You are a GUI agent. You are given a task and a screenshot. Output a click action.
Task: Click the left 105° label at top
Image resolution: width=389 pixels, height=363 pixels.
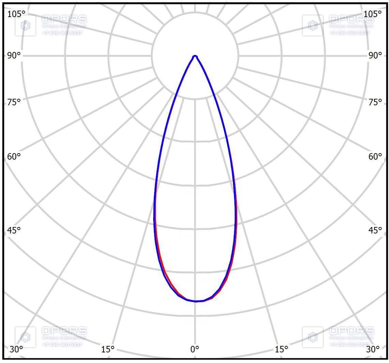[16, 14]
